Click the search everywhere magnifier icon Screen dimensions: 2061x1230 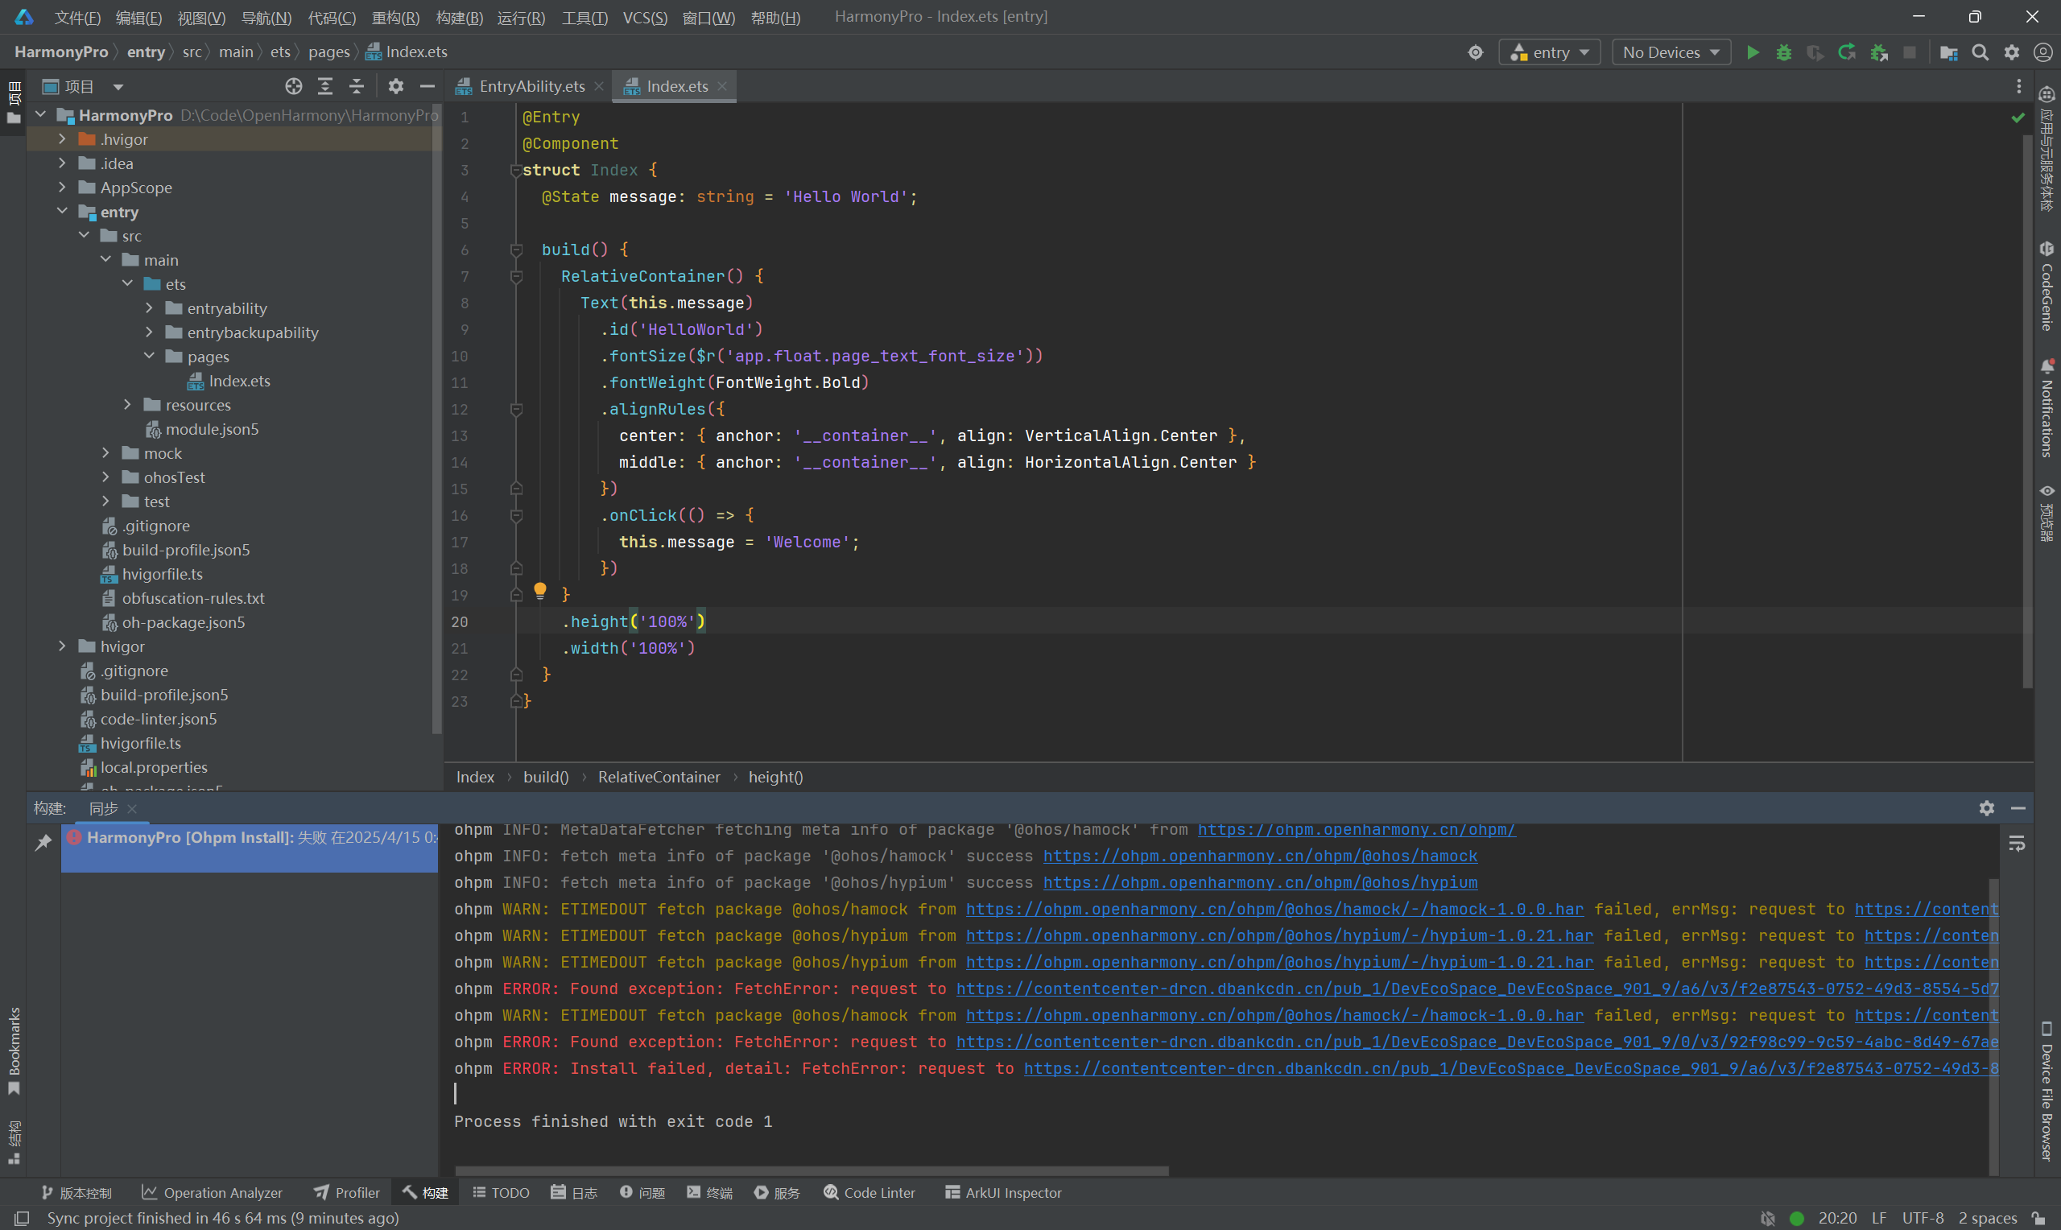1980,52
